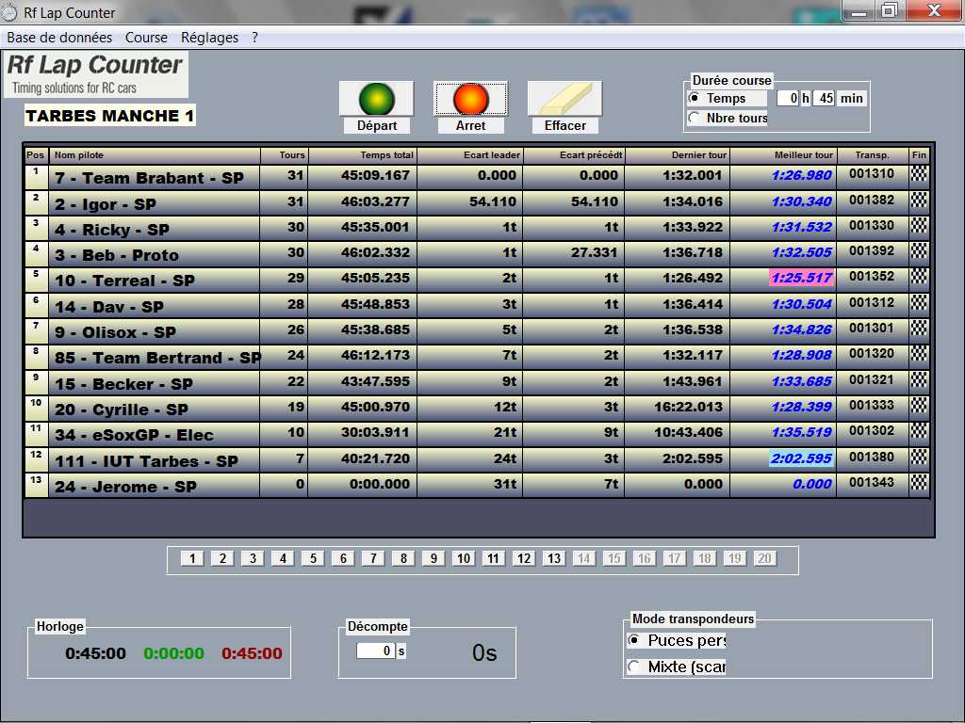
Task: Select the Temps radio button
Action: pyautogui.click(x=695, y=98)
